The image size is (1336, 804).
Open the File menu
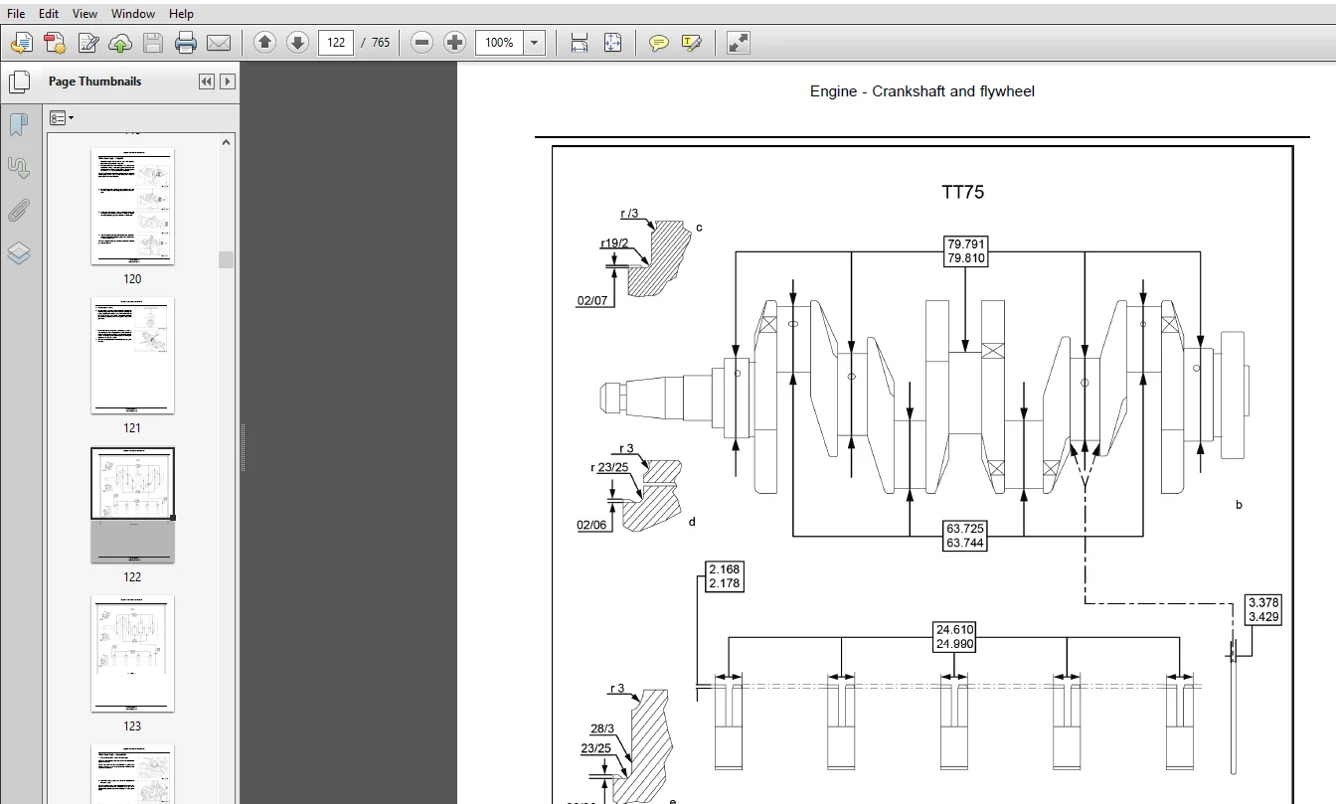[x=16, y=14]
